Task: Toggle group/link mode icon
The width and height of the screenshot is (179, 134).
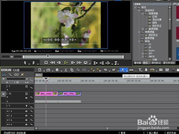Action: [16, 75]
